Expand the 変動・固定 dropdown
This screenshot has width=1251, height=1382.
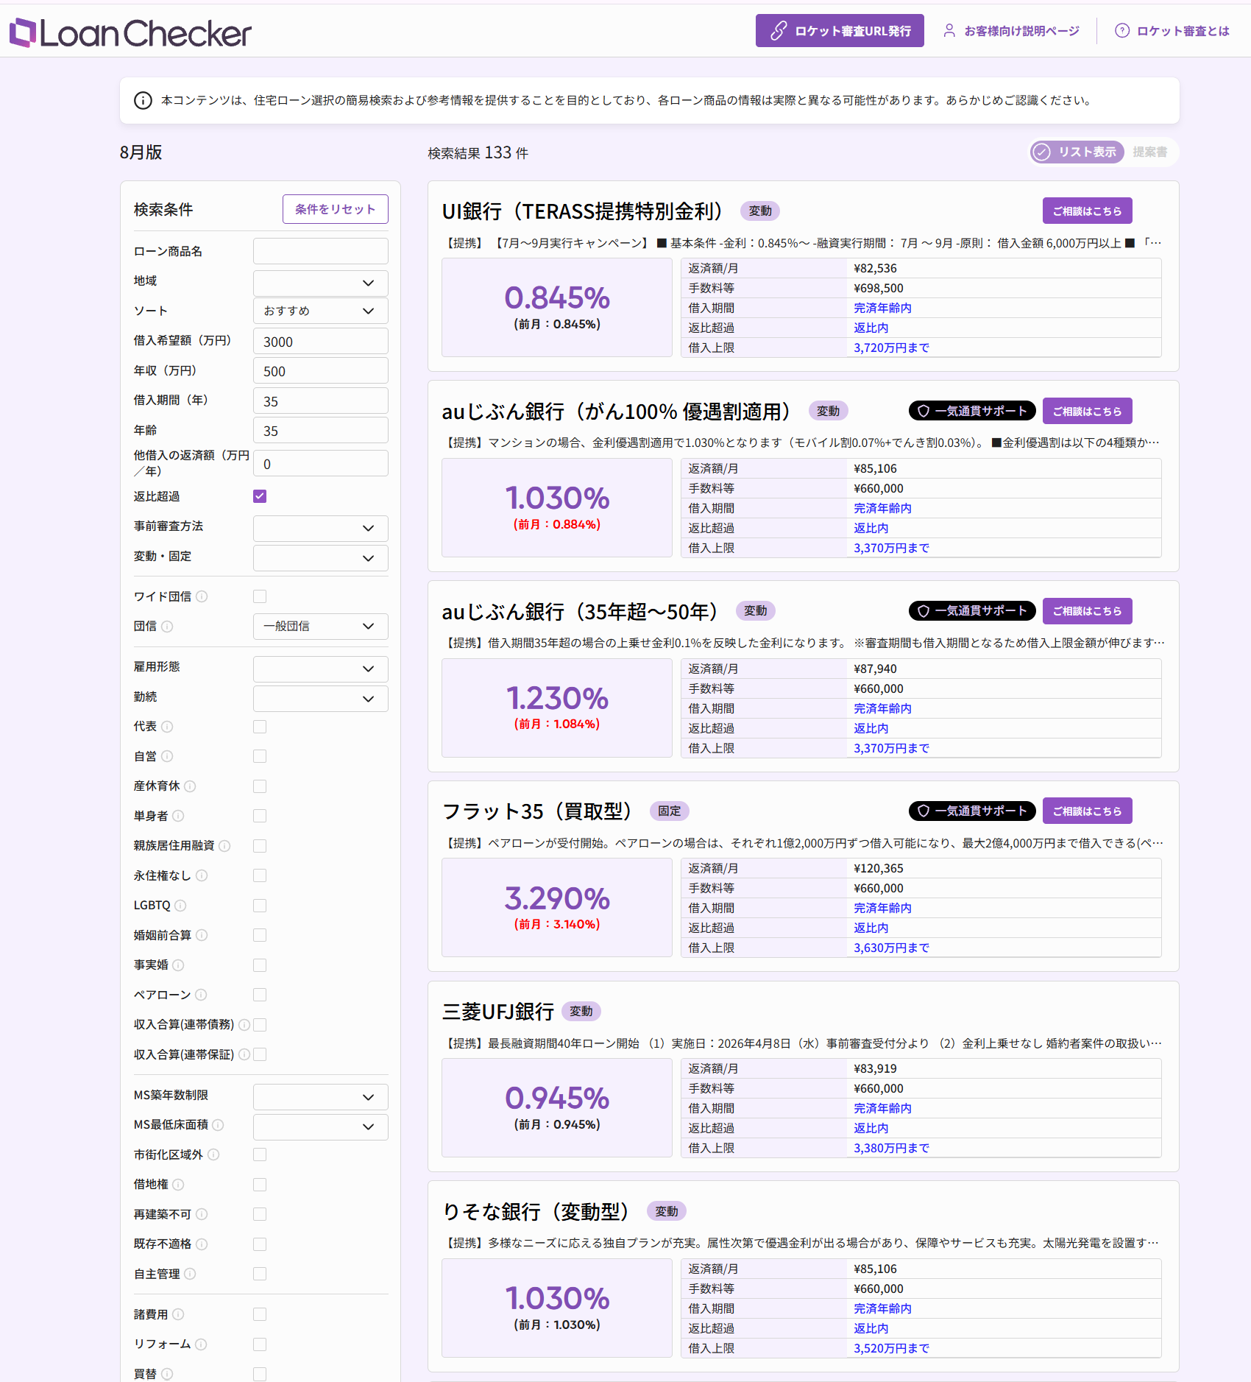point(321,558)
